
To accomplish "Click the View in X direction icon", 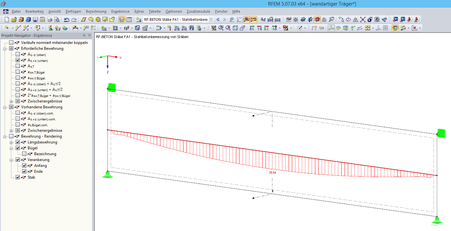I will point(252,28).
